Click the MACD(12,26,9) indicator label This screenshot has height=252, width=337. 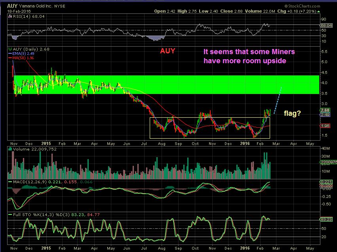point(30,182)
